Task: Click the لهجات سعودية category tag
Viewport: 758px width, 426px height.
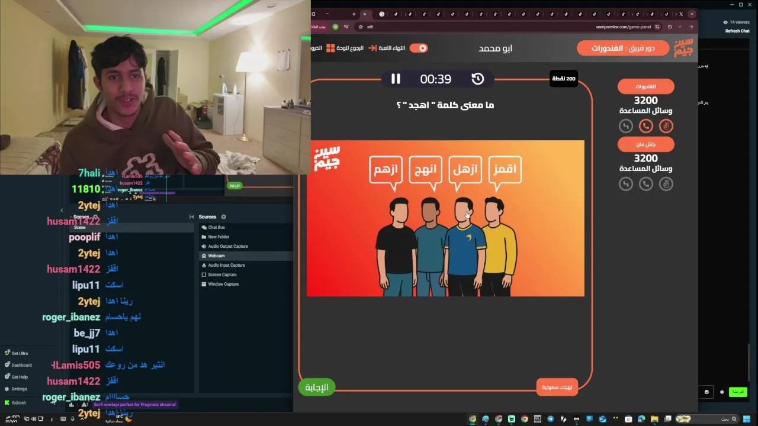Action: pyautogui.click(x=557, y=387)
